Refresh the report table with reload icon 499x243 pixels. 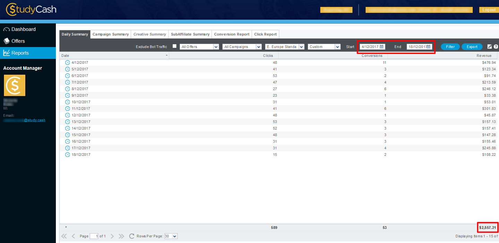[x=131, y=236]
